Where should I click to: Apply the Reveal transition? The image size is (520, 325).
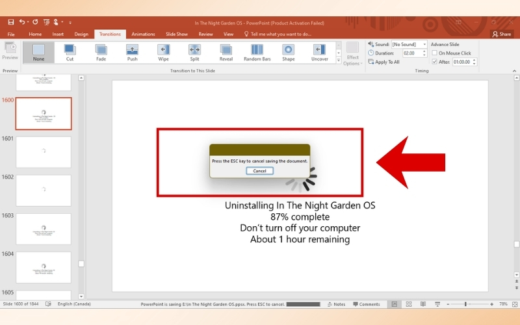tap(226, 53)
